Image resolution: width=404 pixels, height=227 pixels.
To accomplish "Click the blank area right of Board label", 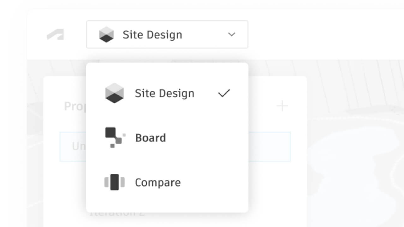I will pos(205,138).
